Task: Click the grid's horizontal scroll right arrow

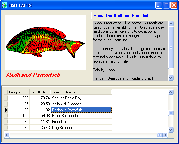Action: coord(165,135)
